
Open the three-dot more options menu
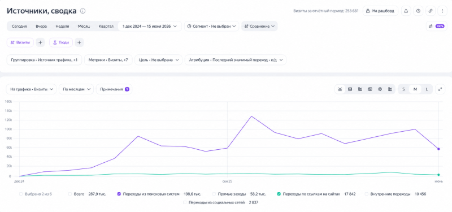(442, 11)
